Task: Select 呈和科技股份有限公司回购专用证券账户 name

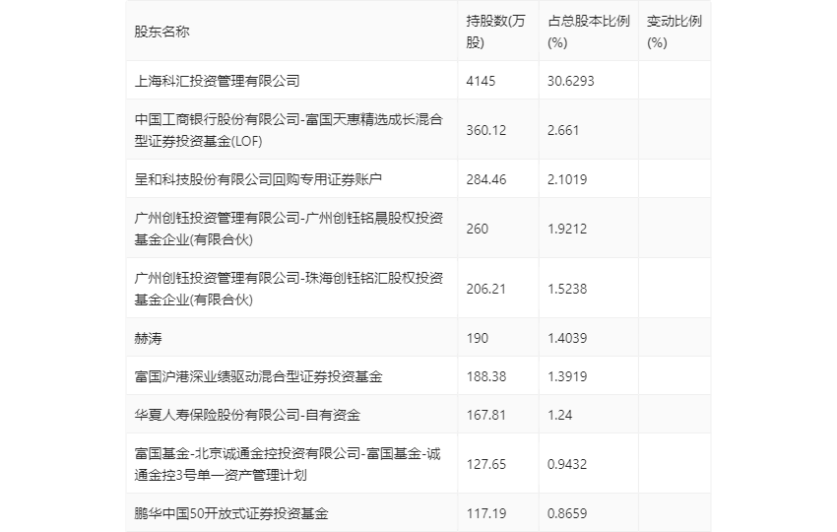Action: point(258,179)
